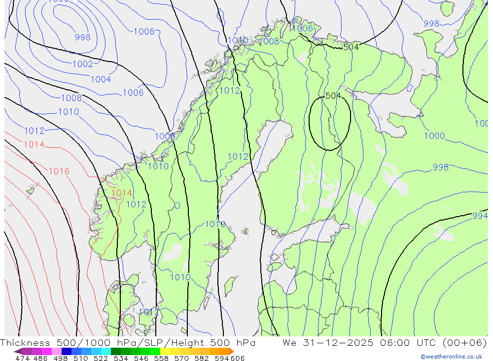Click the red 1014 label over Norway
The image size is (493, 361).
coord(122,193)
